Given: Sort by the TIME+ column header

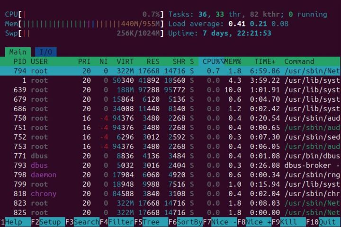Looking at the screenshot, I should click(265, 61).
